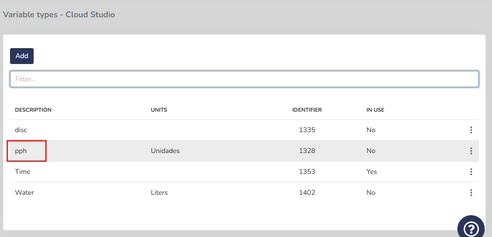Click the Yes value in the Time row

point(372,172)
